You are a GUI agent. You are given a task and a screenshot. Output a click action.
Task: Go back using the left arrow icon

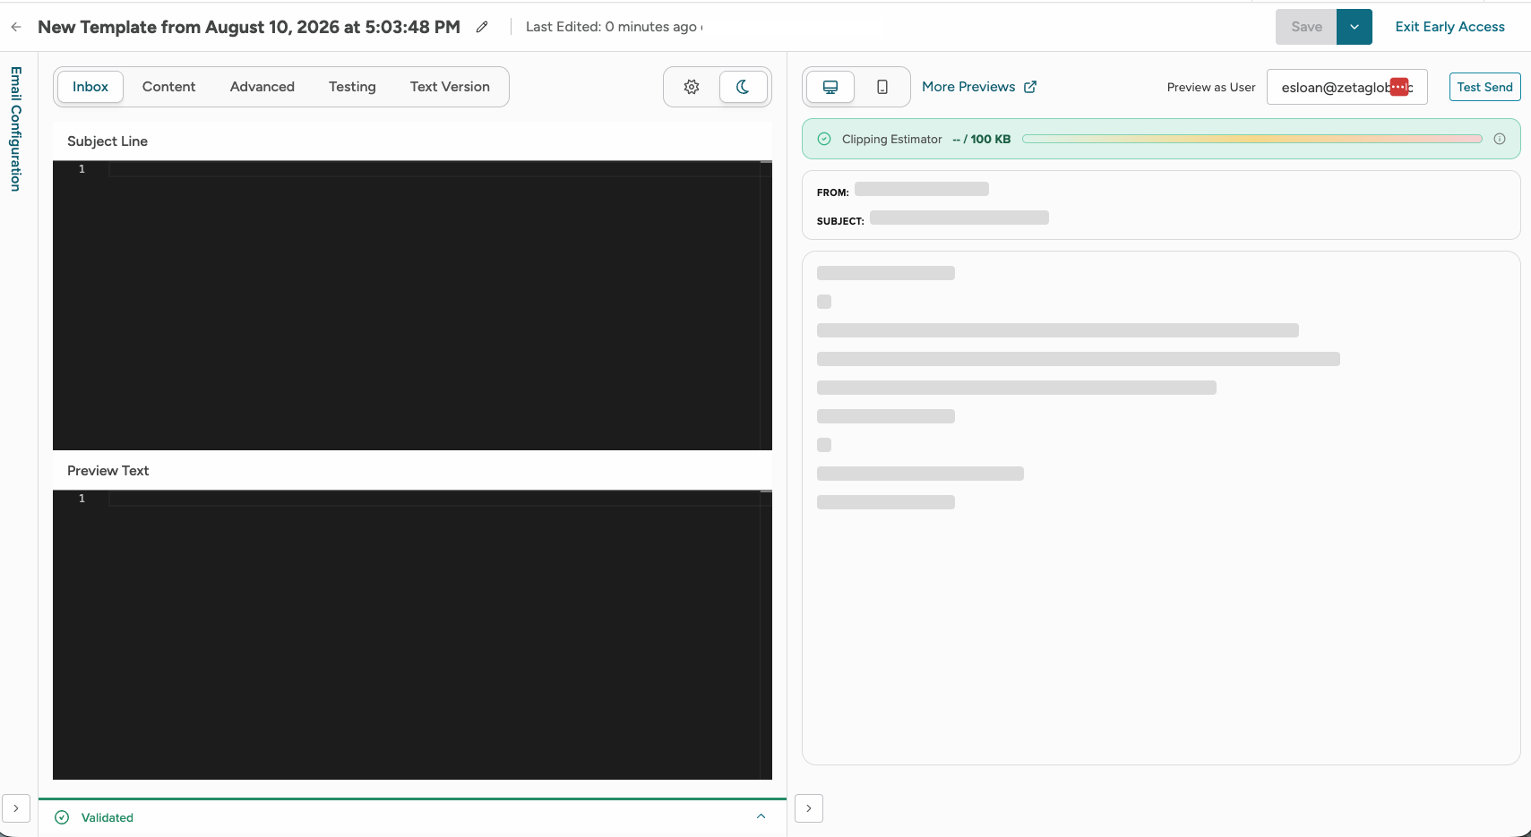[16, 27]
